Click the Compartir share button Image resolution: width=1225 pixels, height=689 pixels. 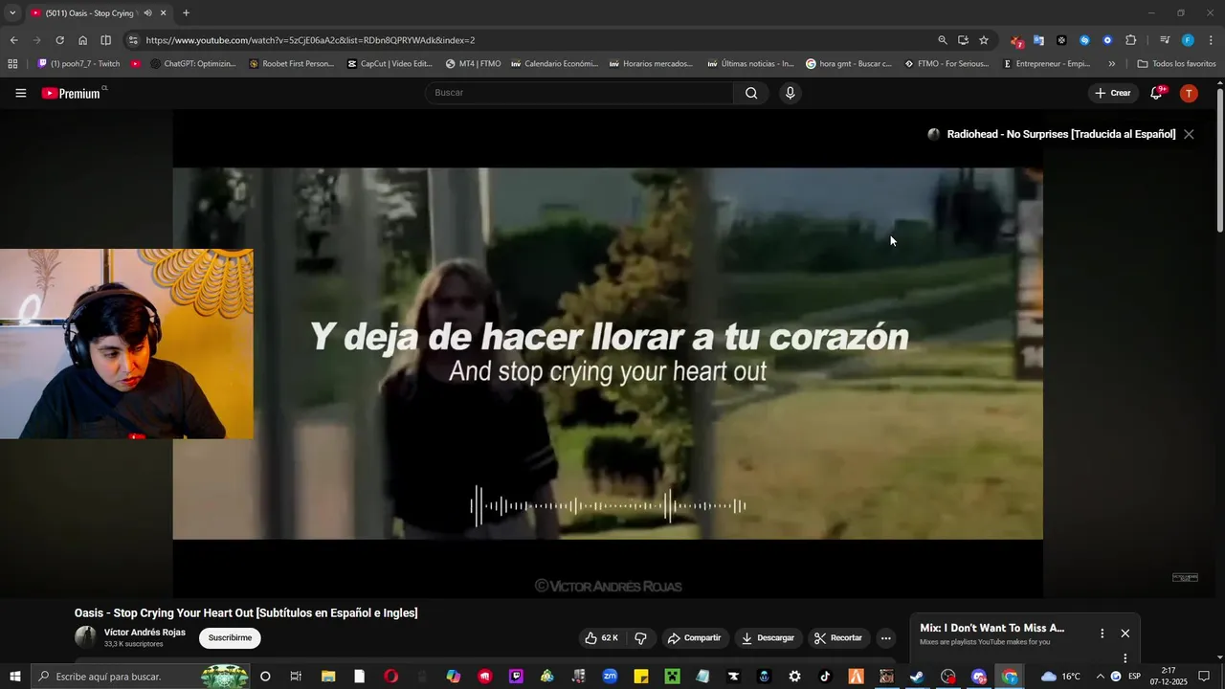tap(694, 638)
